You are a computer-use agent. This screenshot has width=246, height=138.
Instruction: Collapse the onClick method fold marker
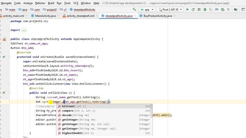point(9,93)
